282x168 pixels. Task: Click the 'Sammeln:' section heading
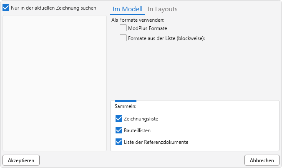tap(123, 106)
